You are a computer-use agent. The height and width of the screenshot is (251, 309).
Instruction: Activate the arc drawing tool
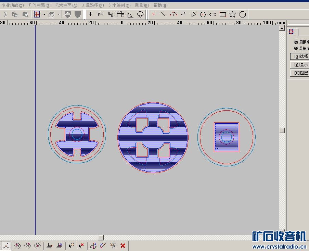[x=173, y=14]
